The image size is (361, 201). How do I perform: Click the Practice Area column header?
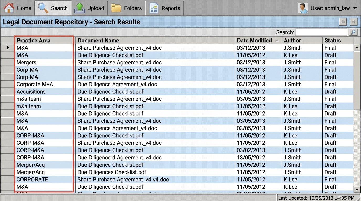pos(34,41)
